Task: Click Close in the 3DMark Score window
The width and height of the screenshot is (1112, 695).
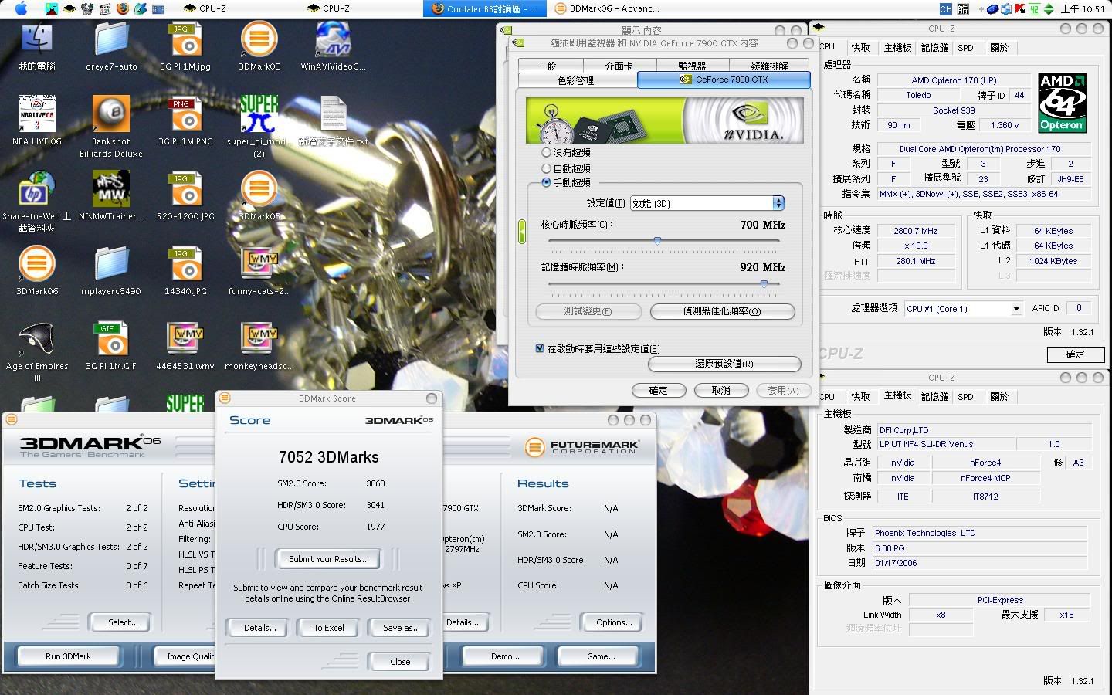Action: pos(400,662)
